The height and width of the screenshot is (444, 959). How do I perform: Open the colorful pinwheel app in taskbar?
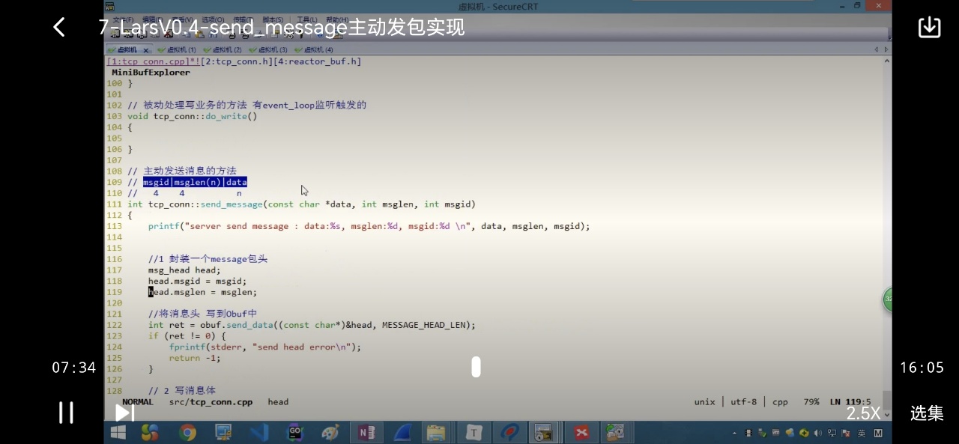[151, 433]
